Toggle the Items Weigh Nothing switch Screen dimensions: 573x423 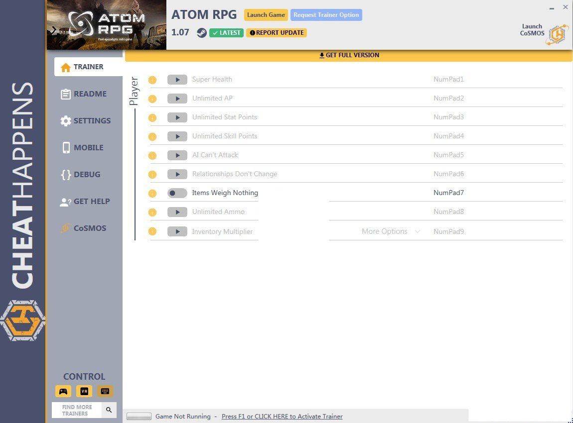point(177,193)
